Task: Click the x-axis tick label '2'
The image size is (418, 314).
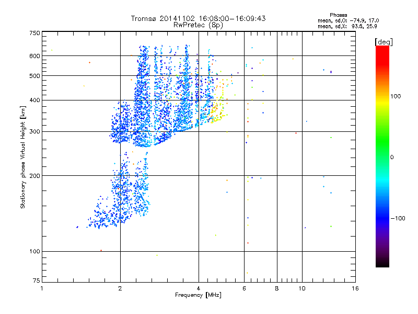Action: [x=120, y=288]
